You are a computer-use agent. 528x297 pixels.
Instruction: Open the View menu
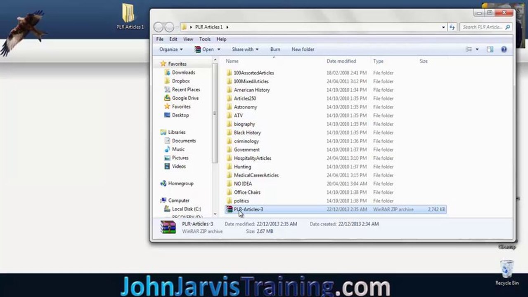coord(188,39)
